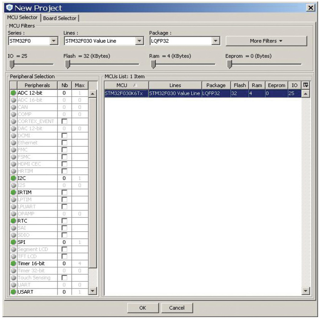Click the gray status icon beside HRTIM
This screenshot has height=319, width=320.
[x=13, y=171]
